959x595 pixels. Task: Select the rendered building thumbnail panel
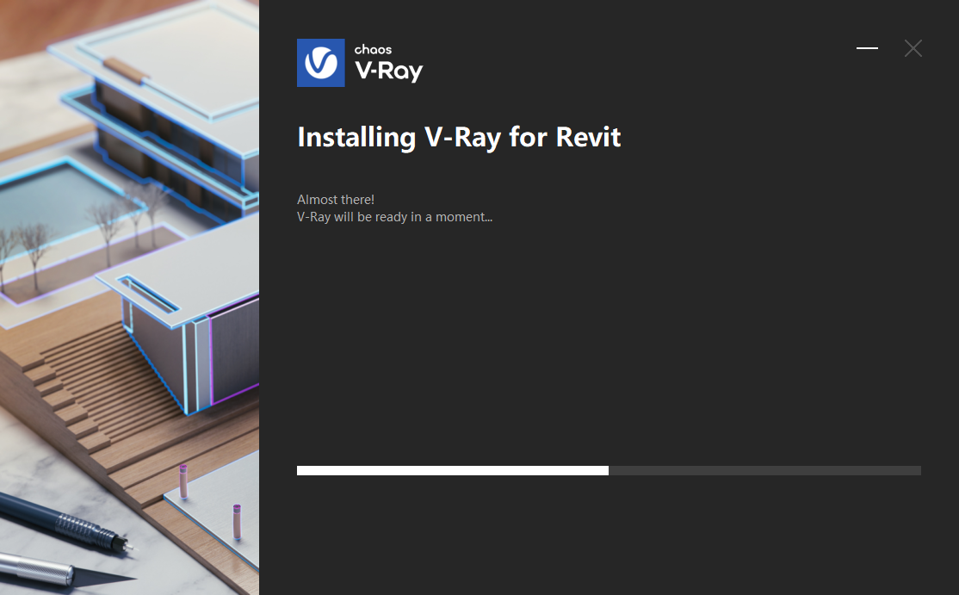(129, 297)
